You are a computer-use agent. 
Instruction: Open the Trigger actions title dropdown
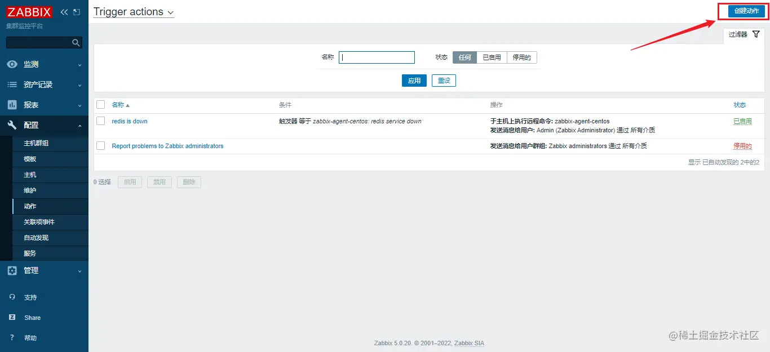134,12
